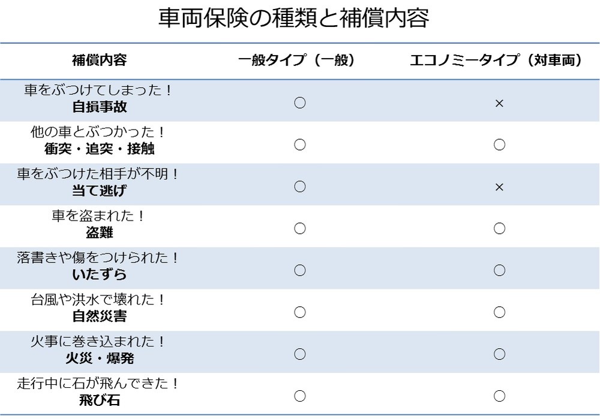Click the bold 当て逃げ label

tap(99, 191)
